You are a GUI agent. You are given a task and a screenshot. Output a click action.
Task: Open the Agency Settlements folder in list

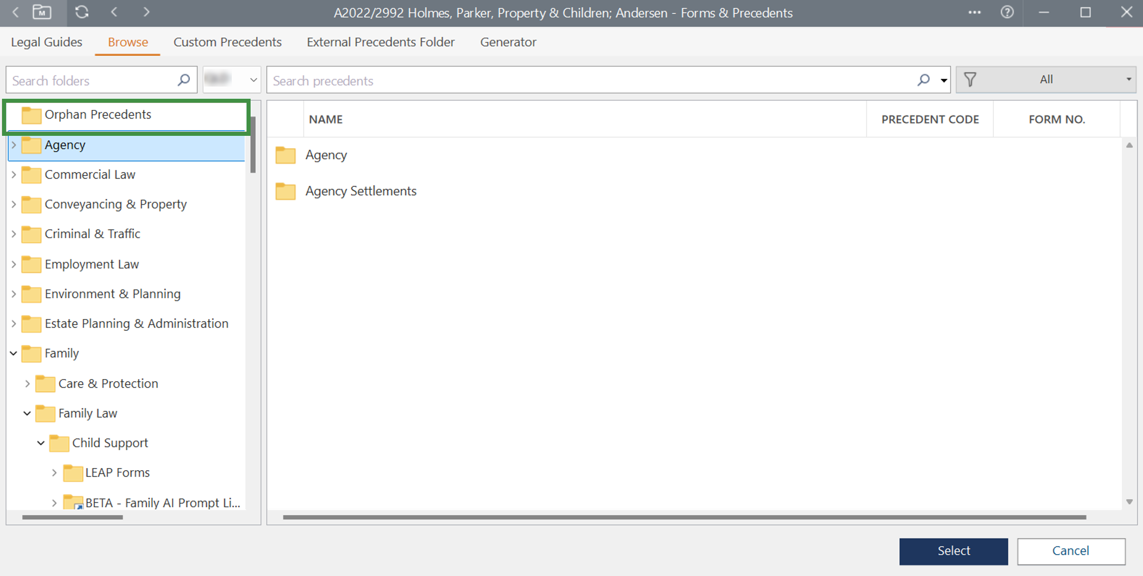tap(361, 191)
